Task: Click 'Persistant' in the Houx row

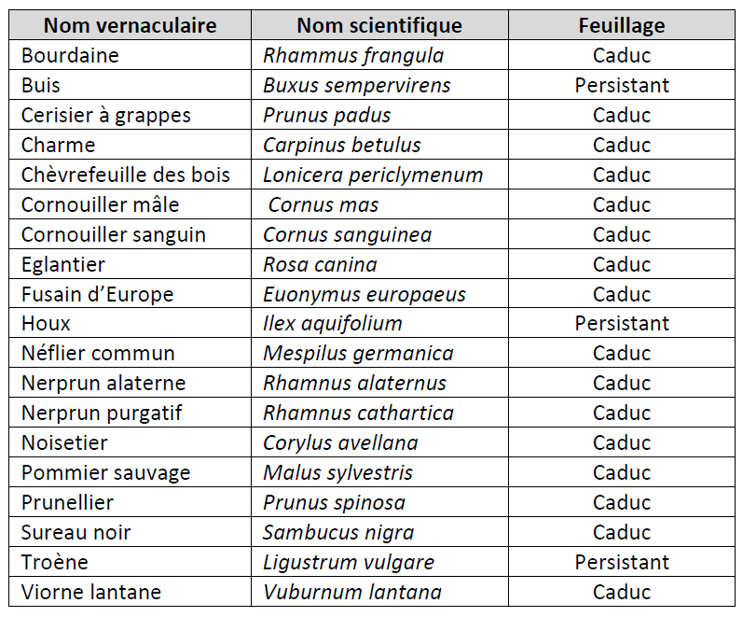Action: click(622, 324)
